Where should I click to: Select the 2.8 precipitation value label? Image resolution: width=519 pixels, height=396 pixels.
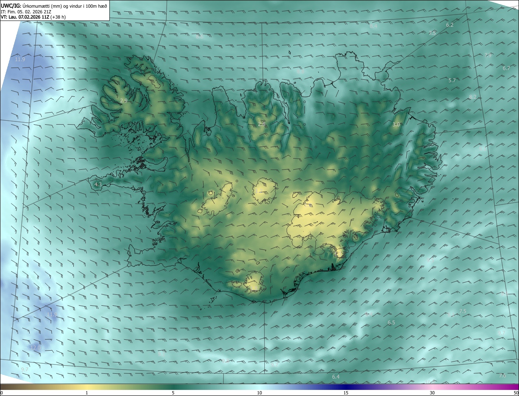262,124
